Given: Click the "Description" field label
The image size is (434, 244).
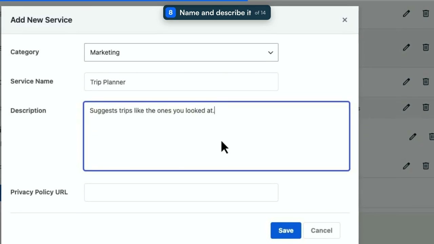Looking at the screenshot, I should tap(28, 111).
